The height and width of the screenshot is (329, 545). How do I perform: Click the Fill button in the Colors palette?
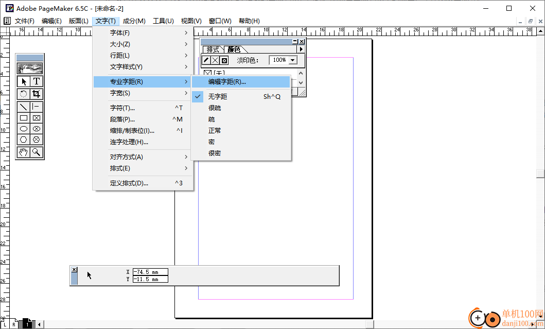coord(215,60)
